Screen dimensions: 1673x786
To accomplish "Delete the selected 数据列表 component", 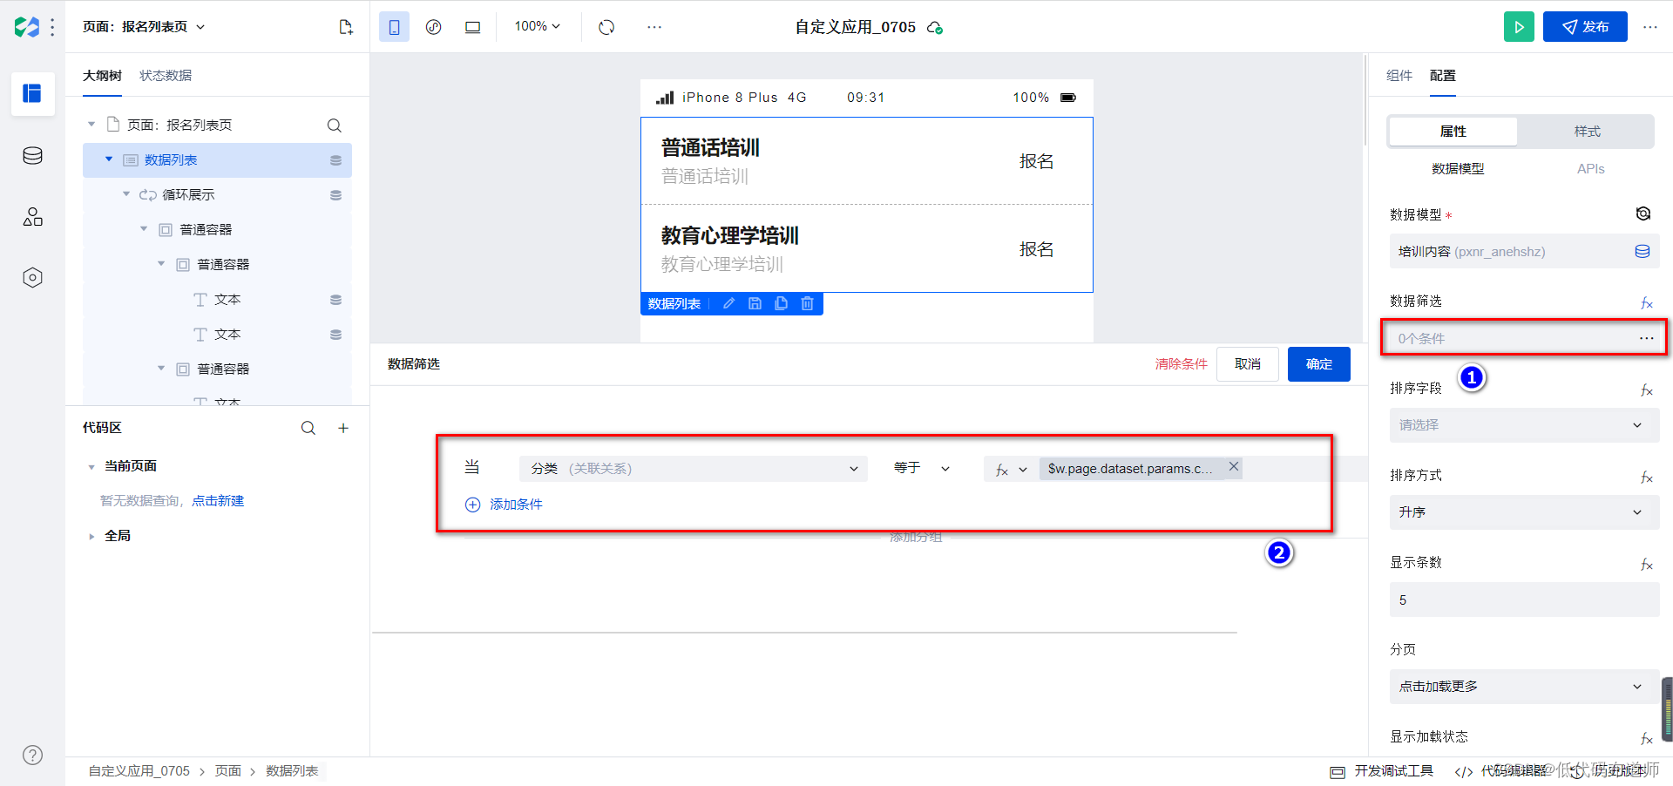I will 808,303.
